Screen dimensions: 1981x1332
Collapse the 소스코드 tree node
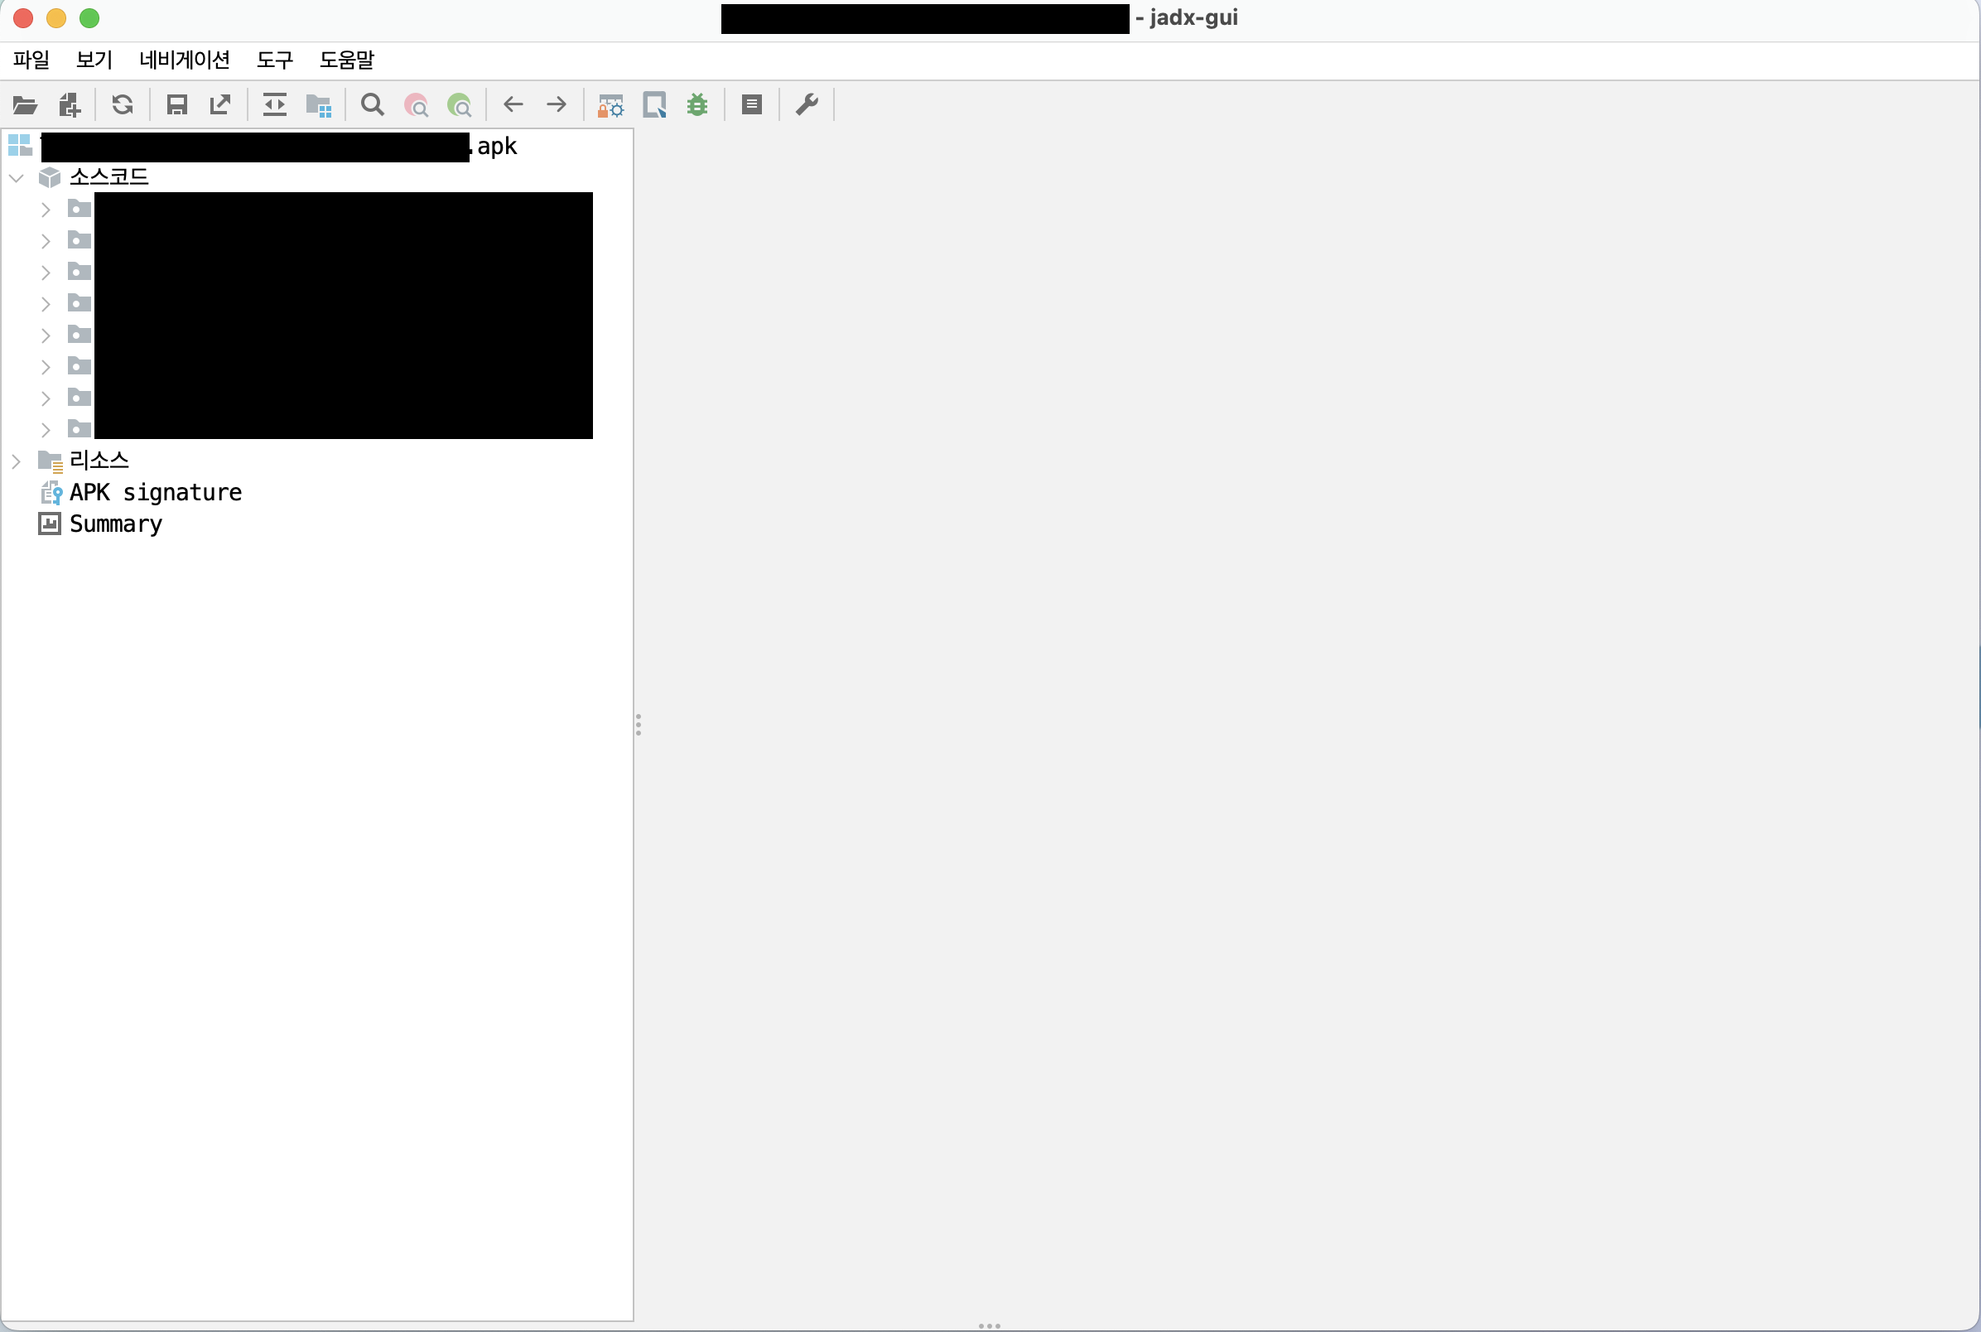click(16, 178)
